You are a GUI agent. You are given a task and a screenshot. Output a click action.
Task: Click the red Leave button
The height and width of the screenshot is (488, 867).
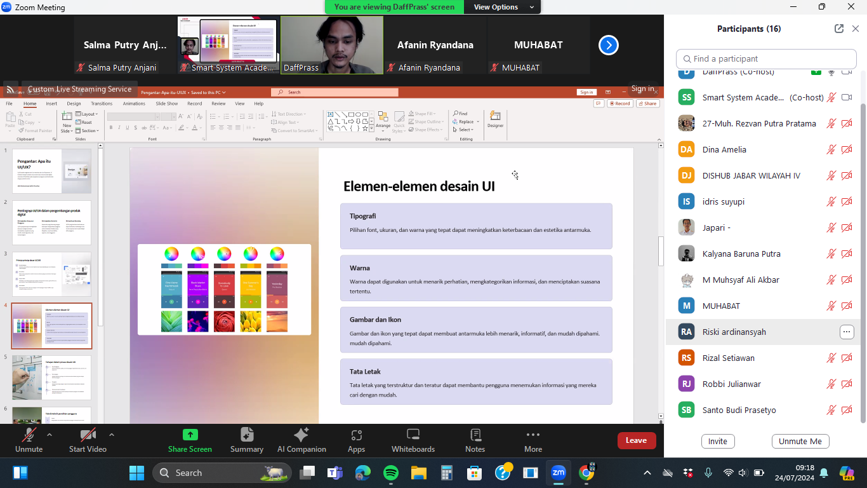point(636,440)
